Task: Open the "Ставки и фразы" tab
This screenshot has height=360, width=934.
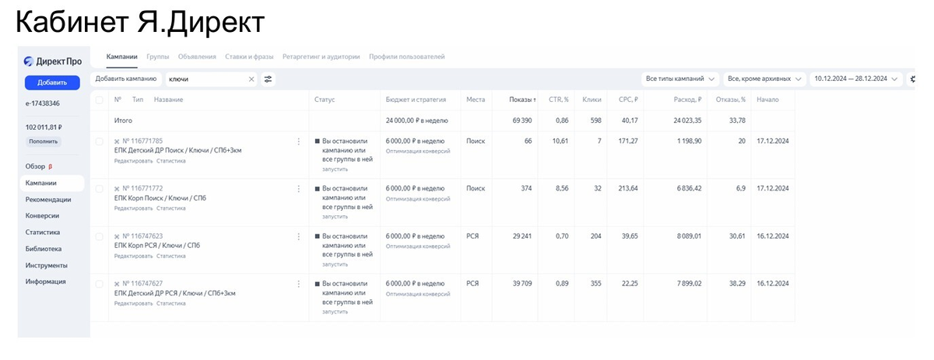Action: [249, 57]
